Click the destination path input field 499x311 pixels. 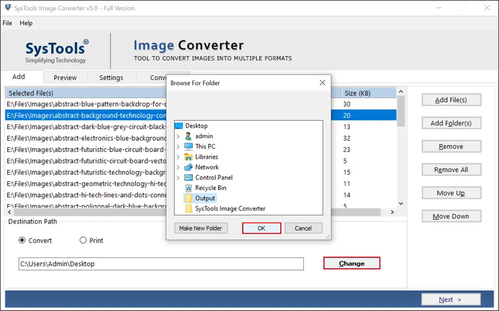(x=161, y=264)
